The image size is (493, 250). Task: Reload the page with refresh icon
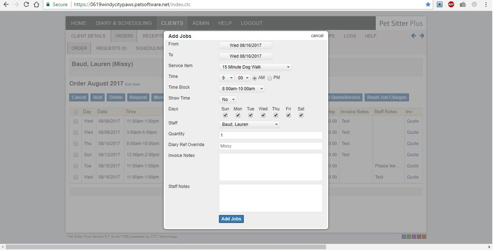pyautogui.click(x=26, y=4)
